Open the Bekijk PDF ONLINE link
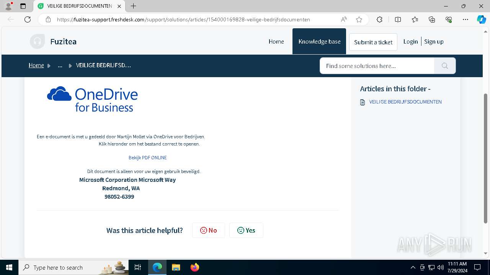Viewport: 490px width, 275px height. pyautogui.click(x=148, y=157)
